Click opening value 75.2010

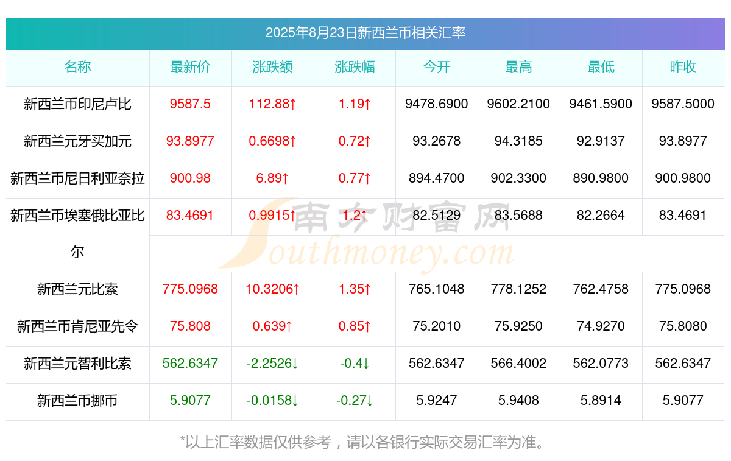coord(437,326)
